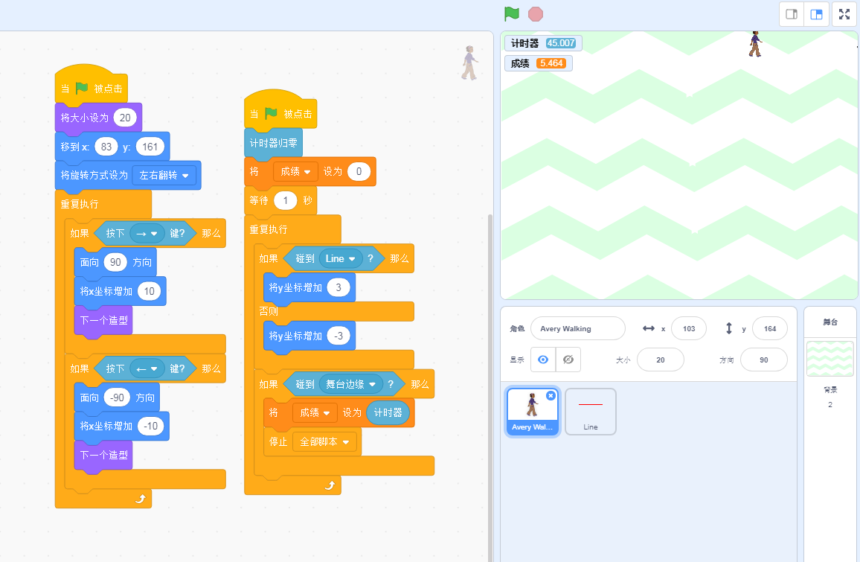Show the sprite using the eye icon

click(543, 360)
